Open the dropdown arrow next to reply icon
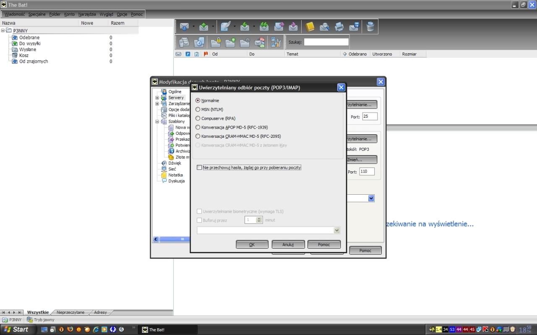 click(x=254, y=26)
